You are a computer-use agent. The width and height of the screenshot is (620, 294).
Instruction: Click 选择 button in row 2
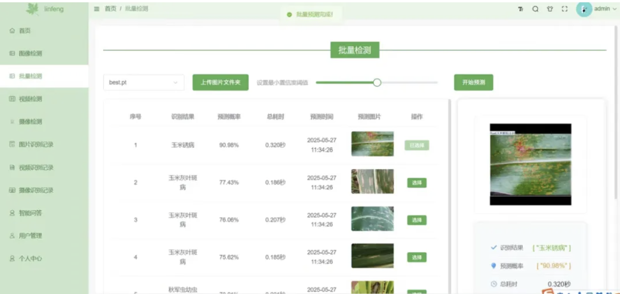[x=417, y=183]
